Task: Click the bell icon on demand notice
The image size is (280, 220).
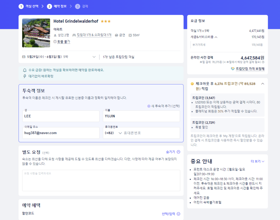Action: pyautogui.click(x=25, y=70)
